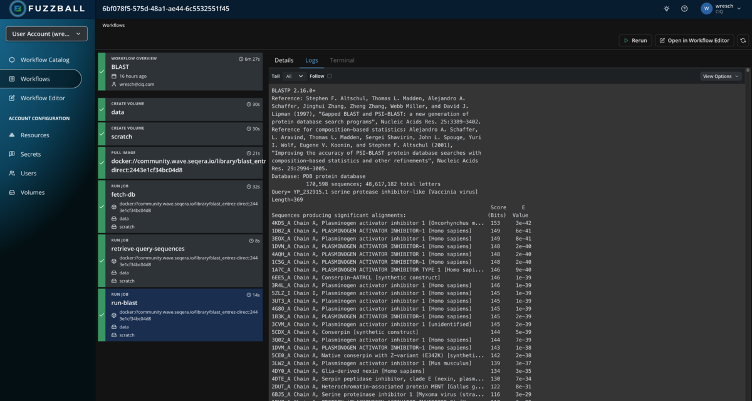Select the Details tab
Screen dimensions: 752x401
[284, 60]
